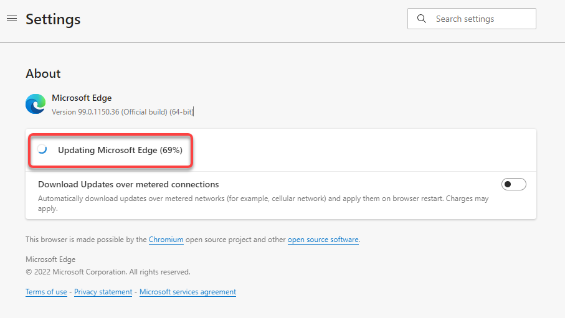Click the Microsoft Edge product name beside logo

tap(82, 98)
